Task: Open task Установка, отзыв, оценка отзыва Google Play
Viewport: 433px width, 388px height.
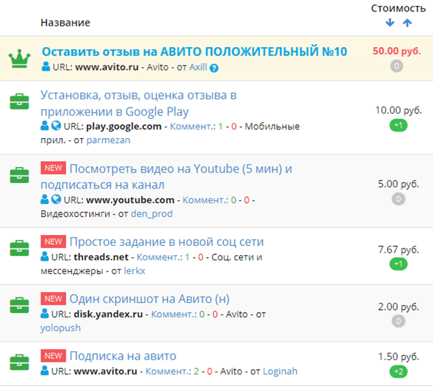Action: click(139, 103)
